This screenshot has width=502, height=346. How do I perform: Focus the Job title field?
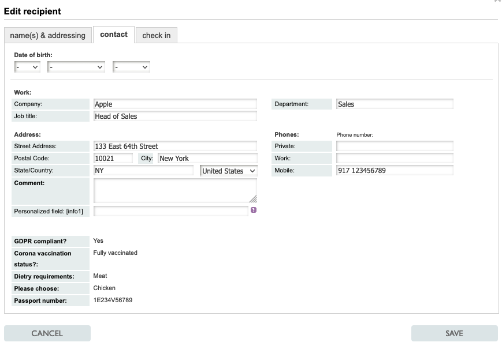[x=175, y=116]
